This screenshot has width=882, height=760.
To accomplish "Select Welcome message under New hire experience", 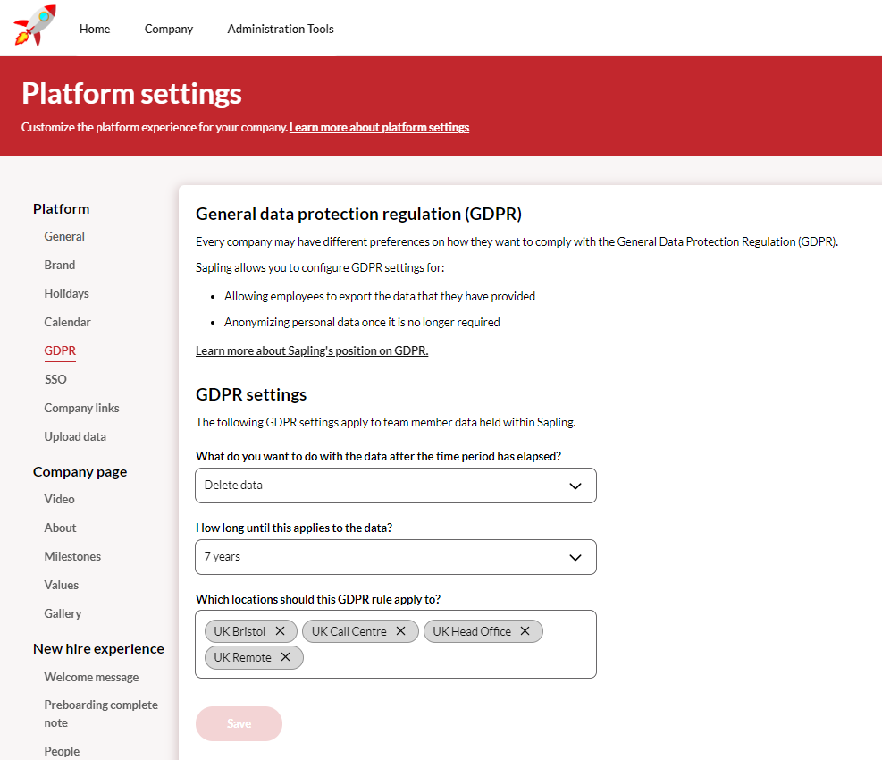I will 91,678.
